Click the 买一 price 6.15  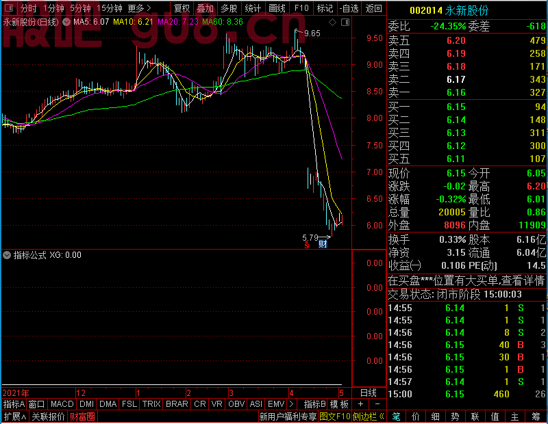(x=456, y=107)
